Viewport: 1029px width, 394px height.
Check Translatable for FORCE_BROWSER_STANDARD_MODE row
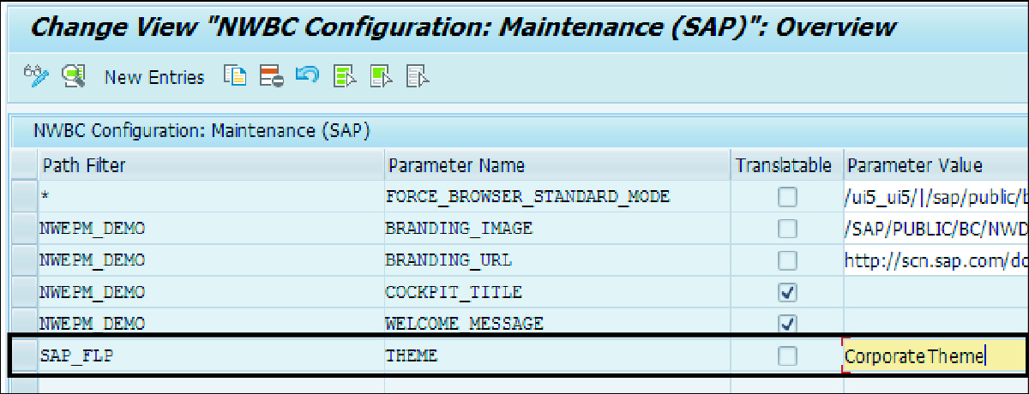[x=786, y=197]
